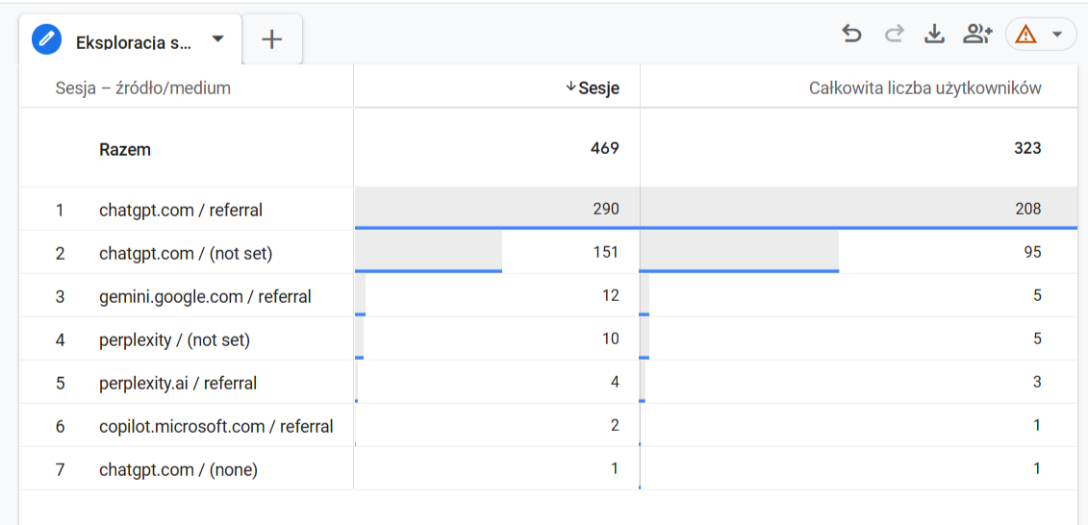Click the orange warning triangle icon
This screenshot has width=1088, height=525.
pos(1026,35)
